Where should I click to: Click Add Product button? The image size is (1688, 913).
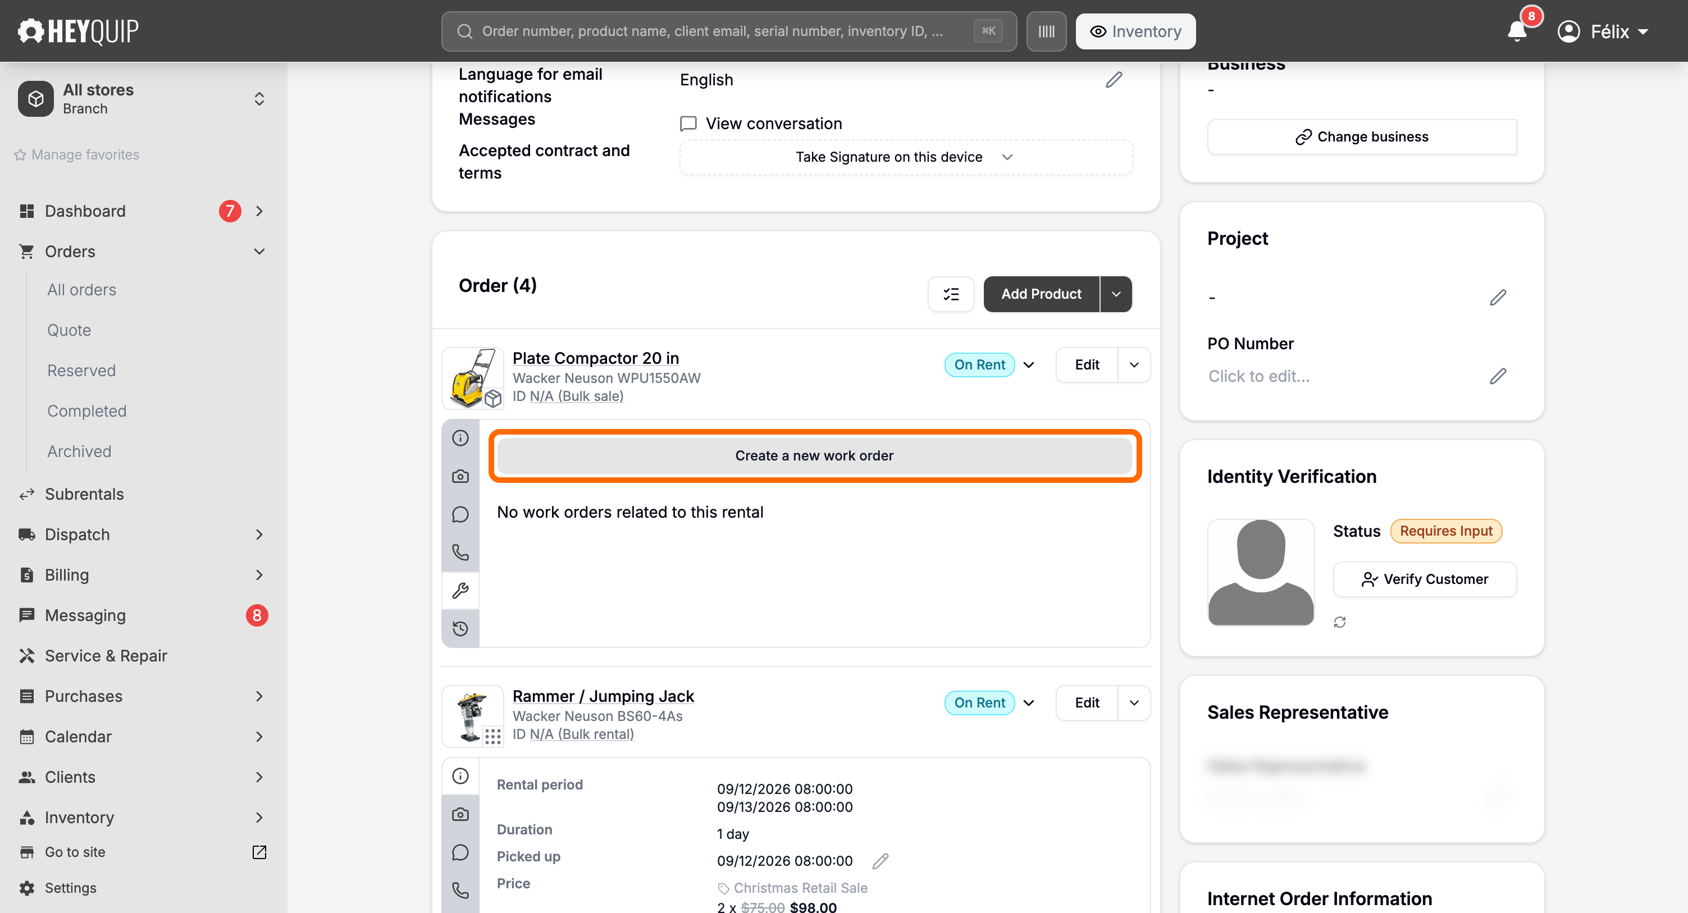[x=1041, y=294]
